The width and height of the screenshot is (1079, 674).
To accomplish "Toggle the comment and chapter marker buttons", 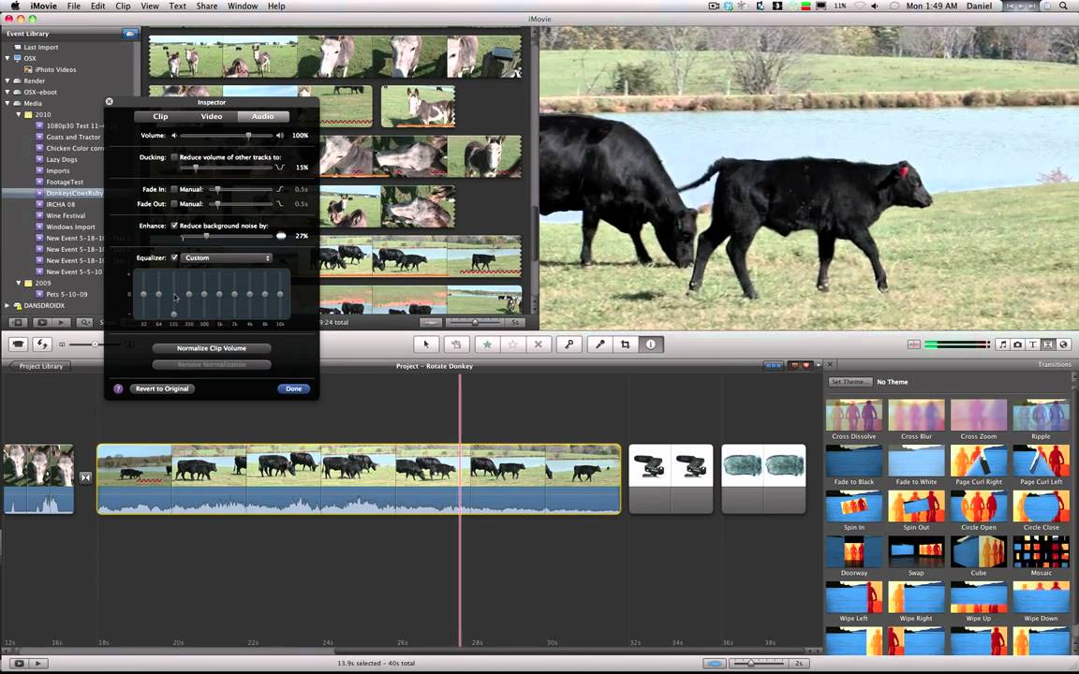I will point(799,365).
